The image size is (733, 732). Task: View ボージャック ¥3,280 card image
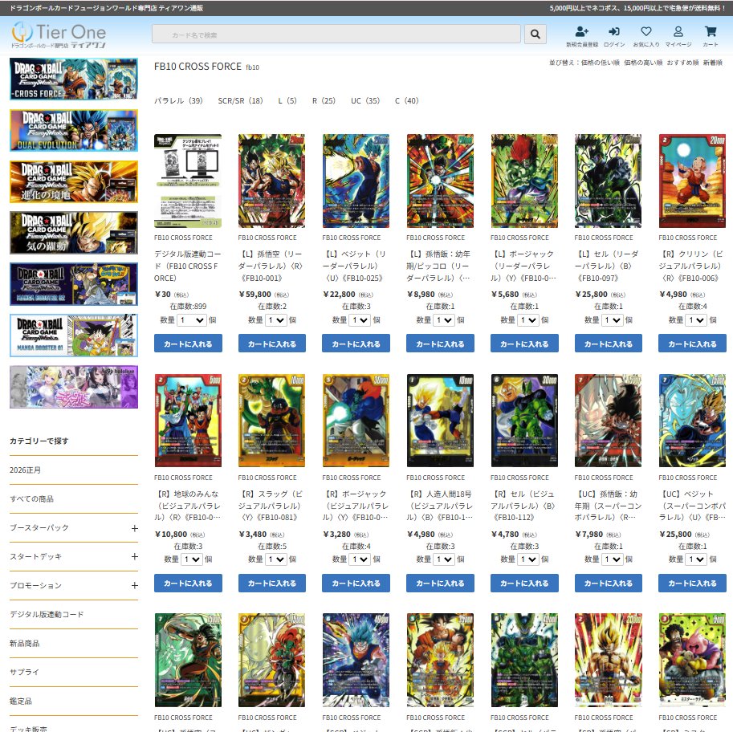point(356,421)
